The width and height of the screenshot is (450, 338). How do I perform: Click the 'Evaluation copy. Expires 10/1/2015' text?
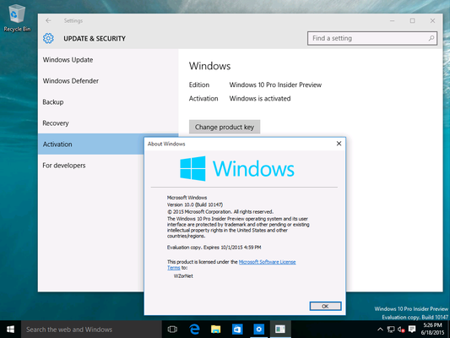pos(214,248)
